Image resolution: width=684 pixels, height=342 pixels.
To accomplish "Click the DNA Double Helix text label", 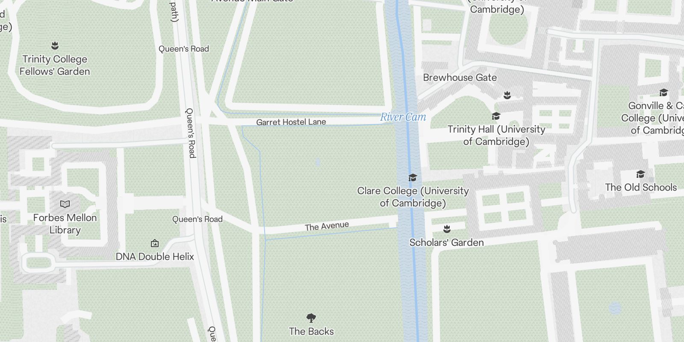I will 155,256.
